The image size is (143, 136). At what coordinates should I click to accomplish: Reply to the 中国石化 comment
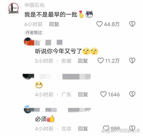point(54,24)
